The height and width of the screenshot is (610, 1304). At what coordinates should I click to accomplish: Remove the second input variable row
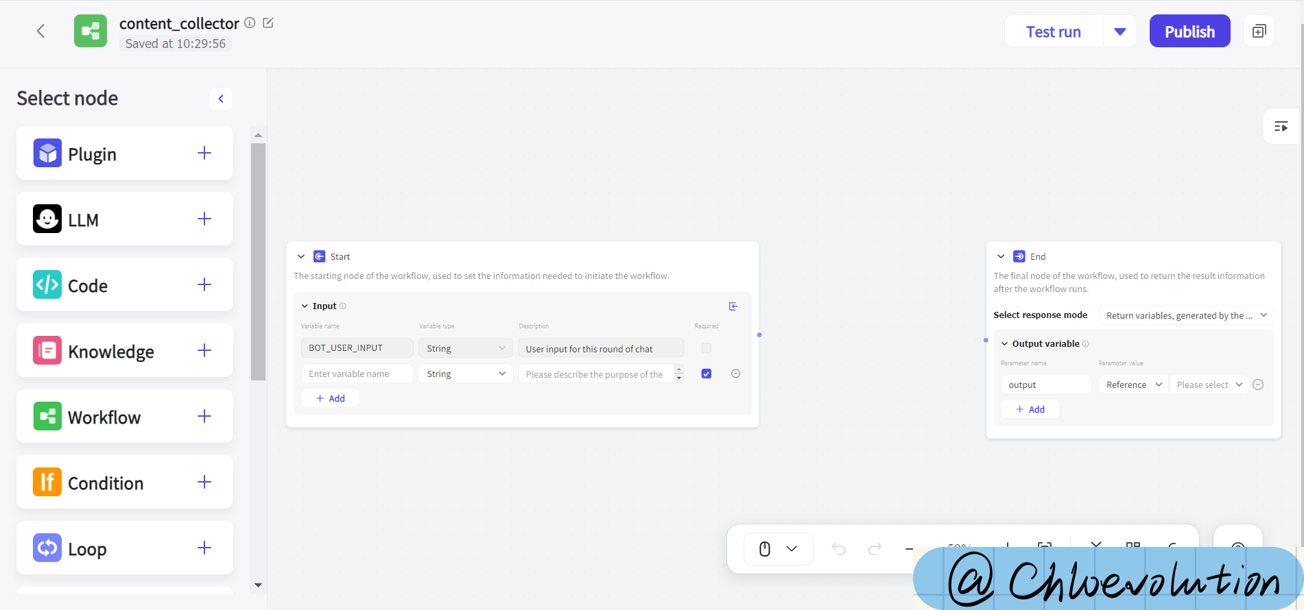735,374
